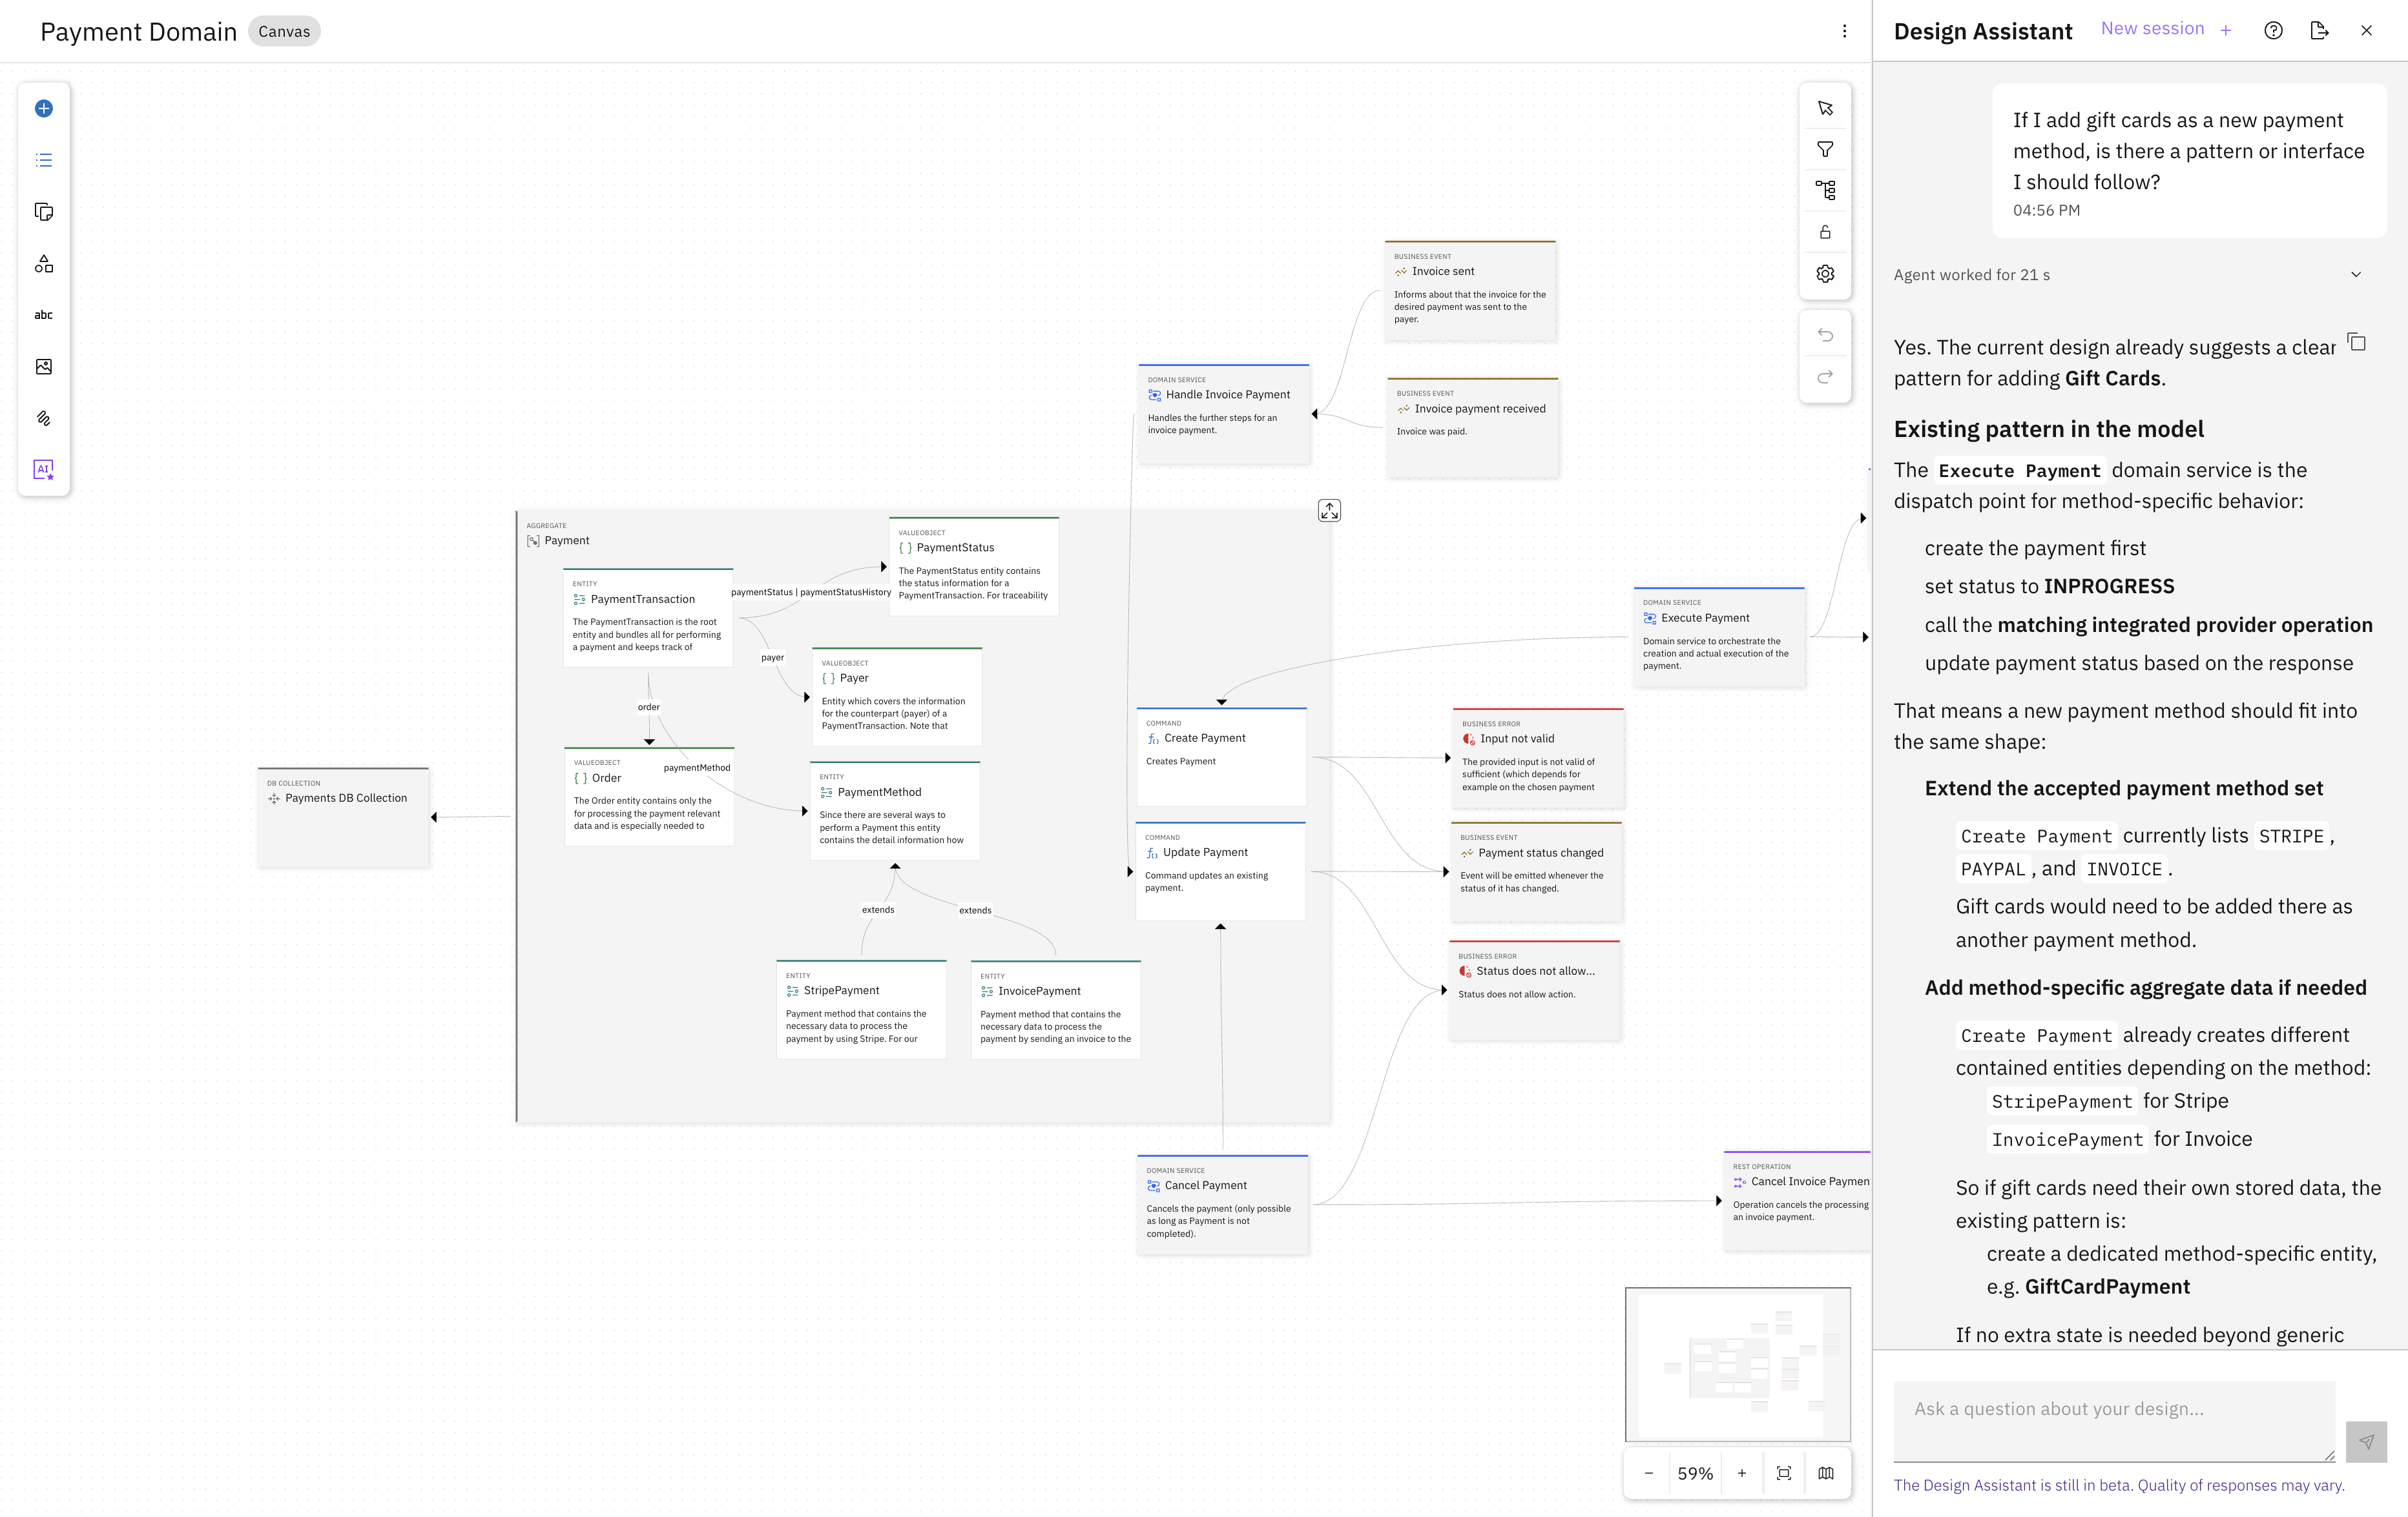This screenshot has height=1517, width=2408.
Task: Click the link/attachment icon in left sidebar
Action: [44, 419]
